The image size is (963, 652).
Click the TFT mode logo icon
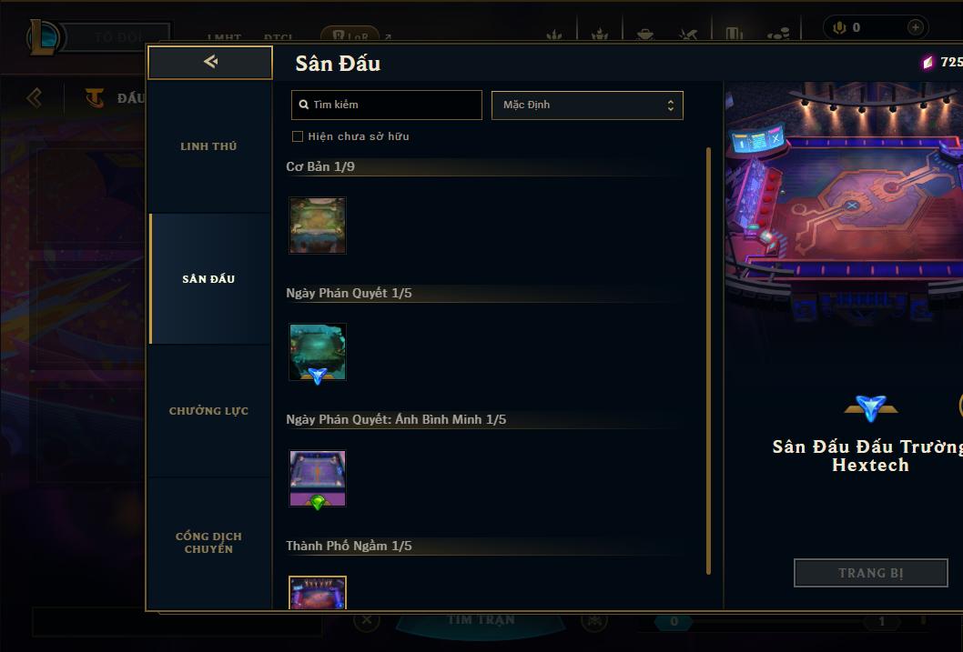tap(94, 97)
